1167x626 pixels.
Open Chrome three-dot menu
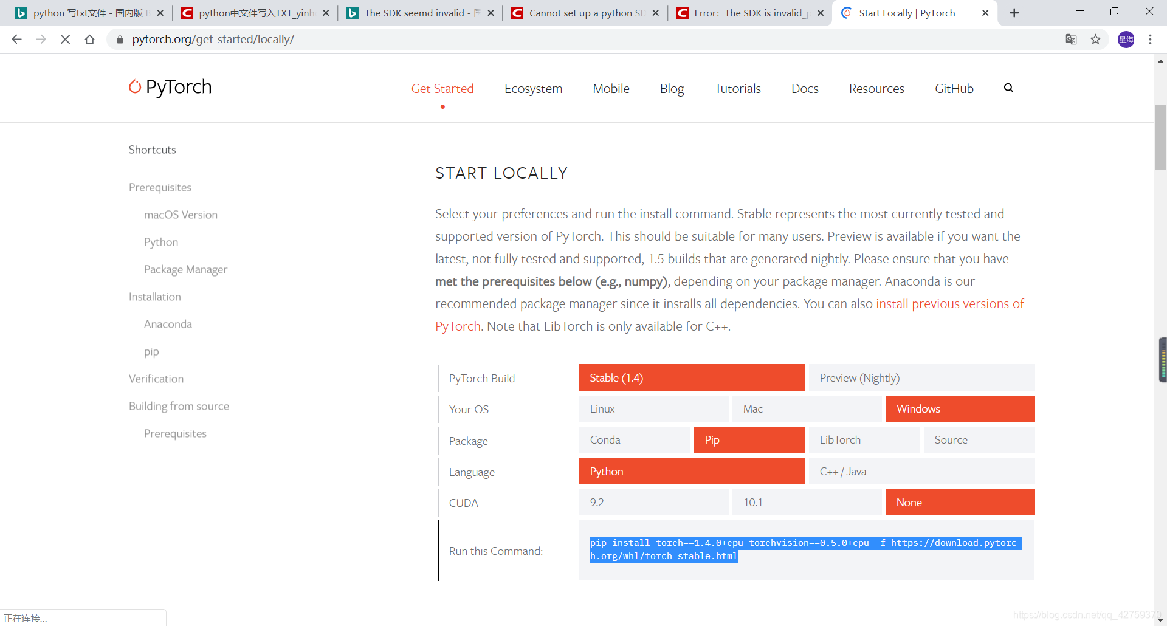1150,40
